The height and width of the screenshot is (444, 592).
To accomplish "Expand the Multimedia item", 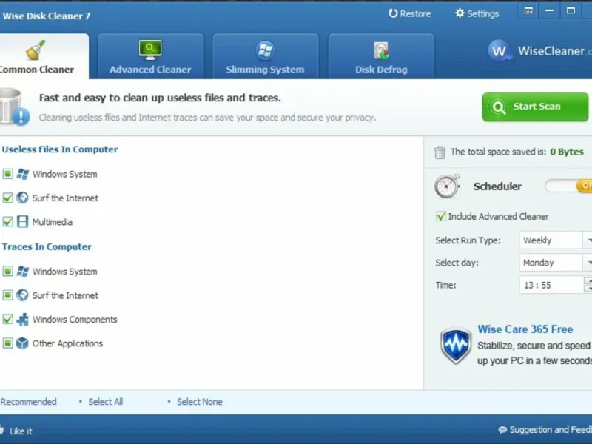I will pos(52,222).
